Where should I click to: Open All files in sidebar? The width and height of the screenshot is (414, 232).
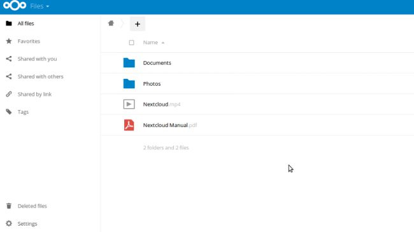25,24
